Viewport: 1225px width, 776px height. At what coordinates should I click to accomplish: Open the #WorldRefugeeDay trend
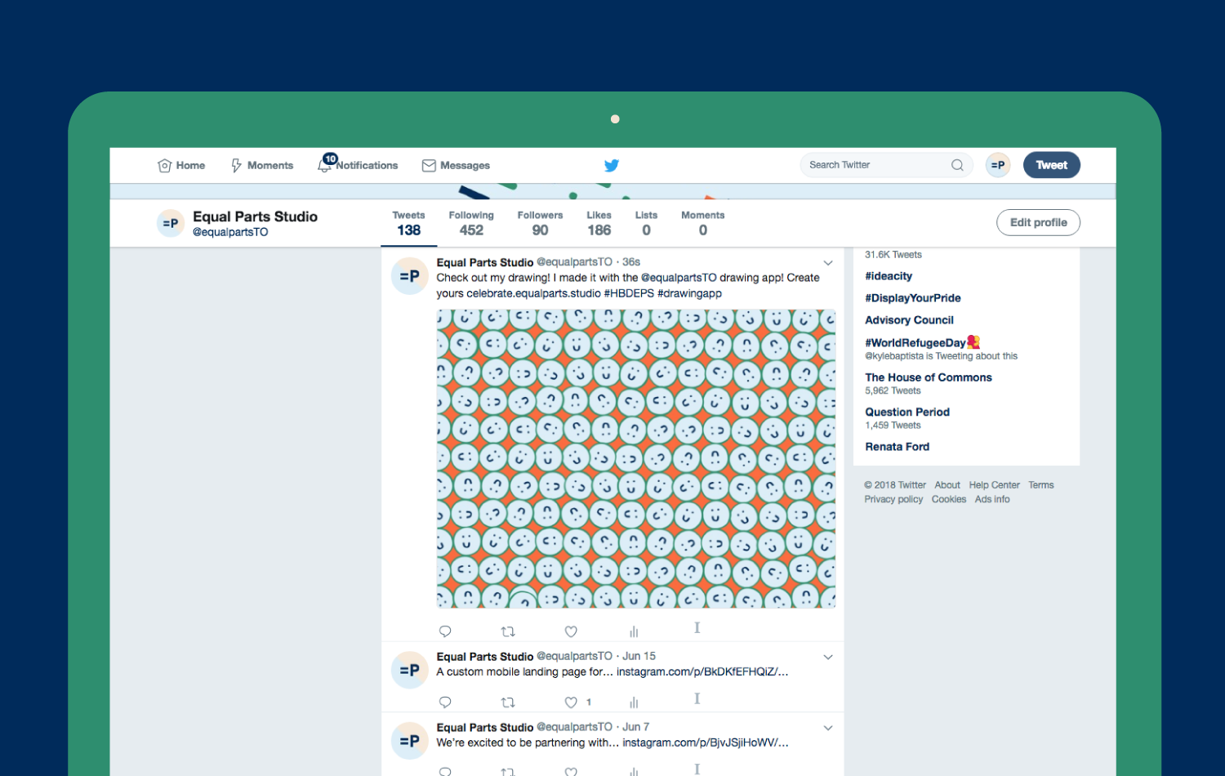[915, 343]
